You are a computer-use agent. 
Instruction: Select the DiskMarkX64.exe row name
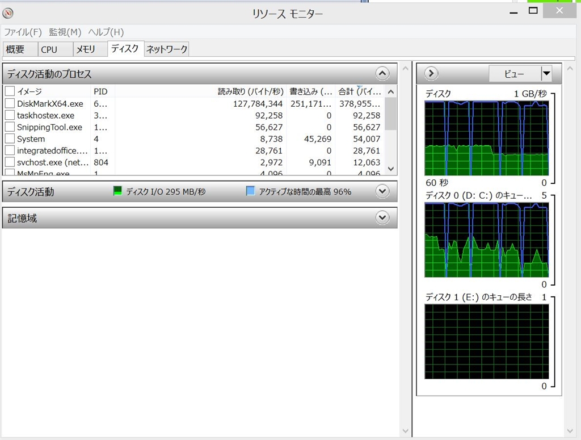pyautogui.click(x=50, y=104)
